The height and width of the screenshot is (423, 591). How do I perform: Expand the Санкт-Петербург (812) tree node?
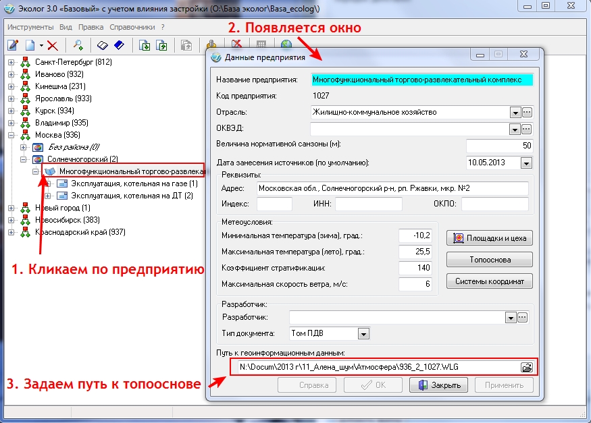(x=11, y=62)
